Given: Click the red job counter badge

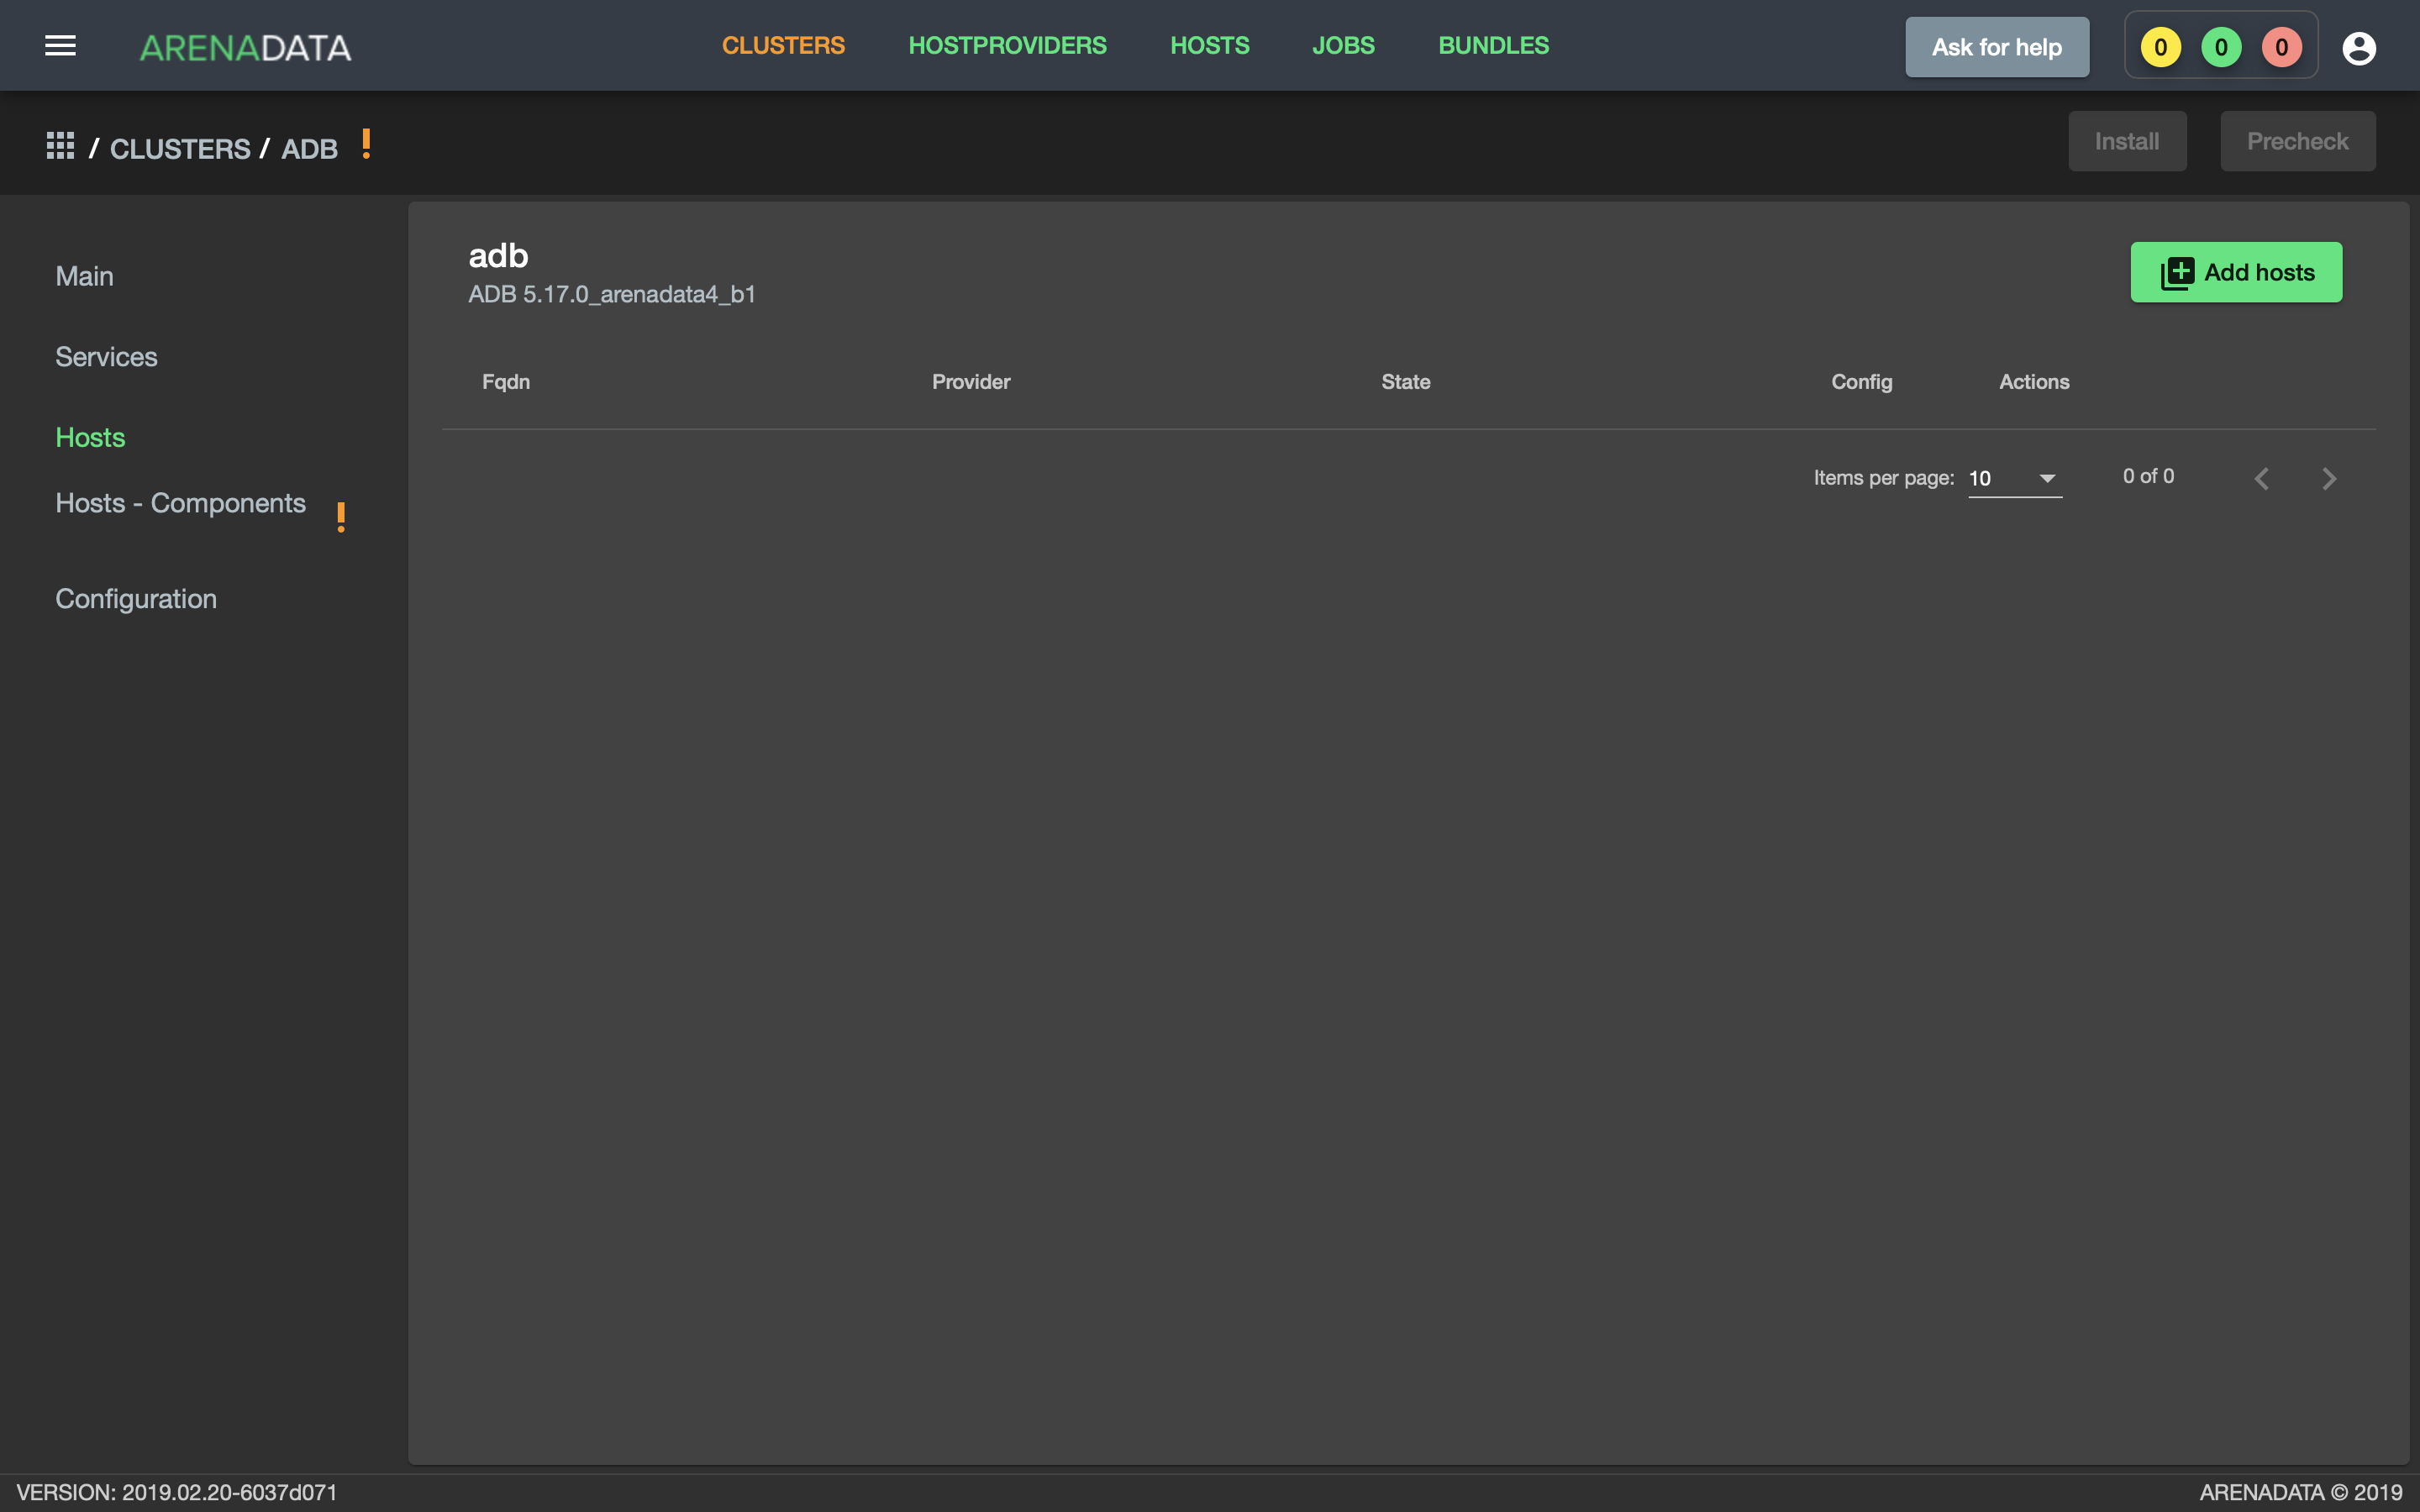Looking at the screenshot, I should [x=2281, y=47].
